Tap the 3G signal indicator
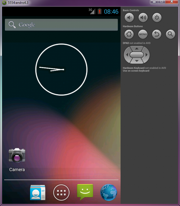 92,11
